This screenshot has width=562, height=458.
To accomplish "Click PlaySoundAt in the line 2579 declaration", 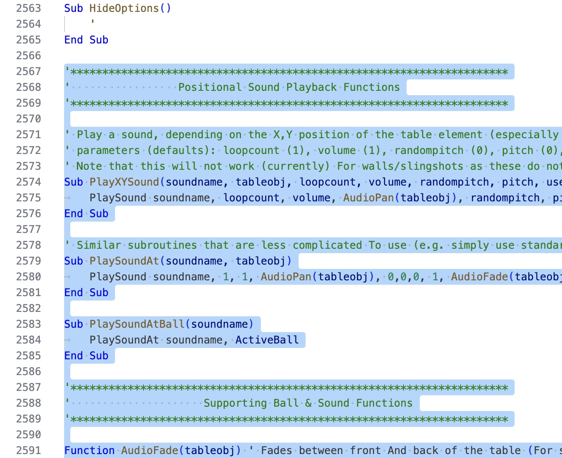I will pos(124,261).
